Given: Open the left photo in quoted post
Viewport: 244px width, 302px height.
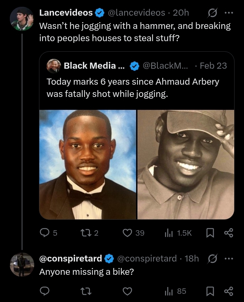Looking at the screenshot, I should click(x=88, y=164).
